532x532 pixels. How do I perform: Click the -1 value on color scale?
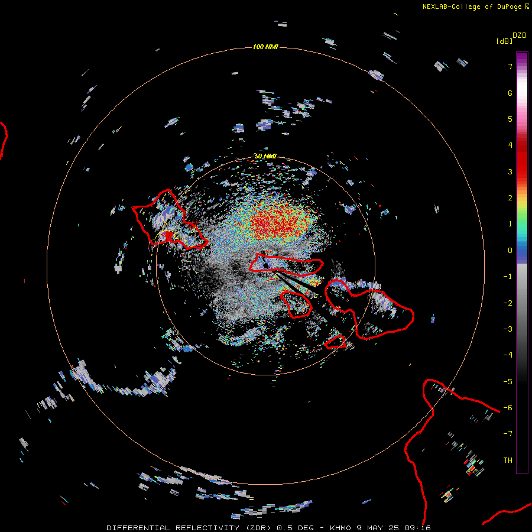click(x=508, y=277)
